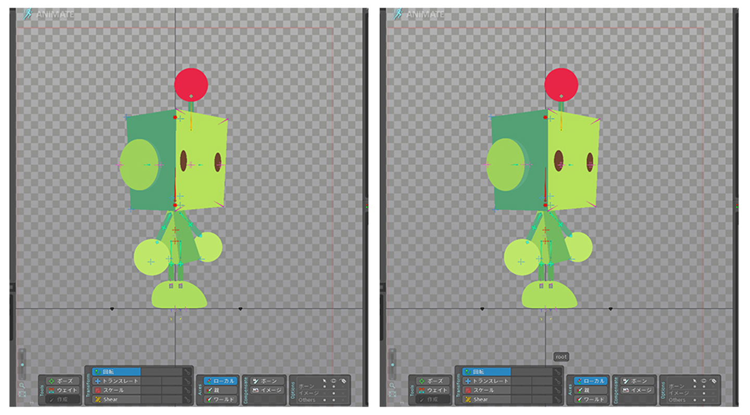Click the zoom magnifier icon in the right screenshot
This screenshot has width=750, height=415.
point(392,386)
